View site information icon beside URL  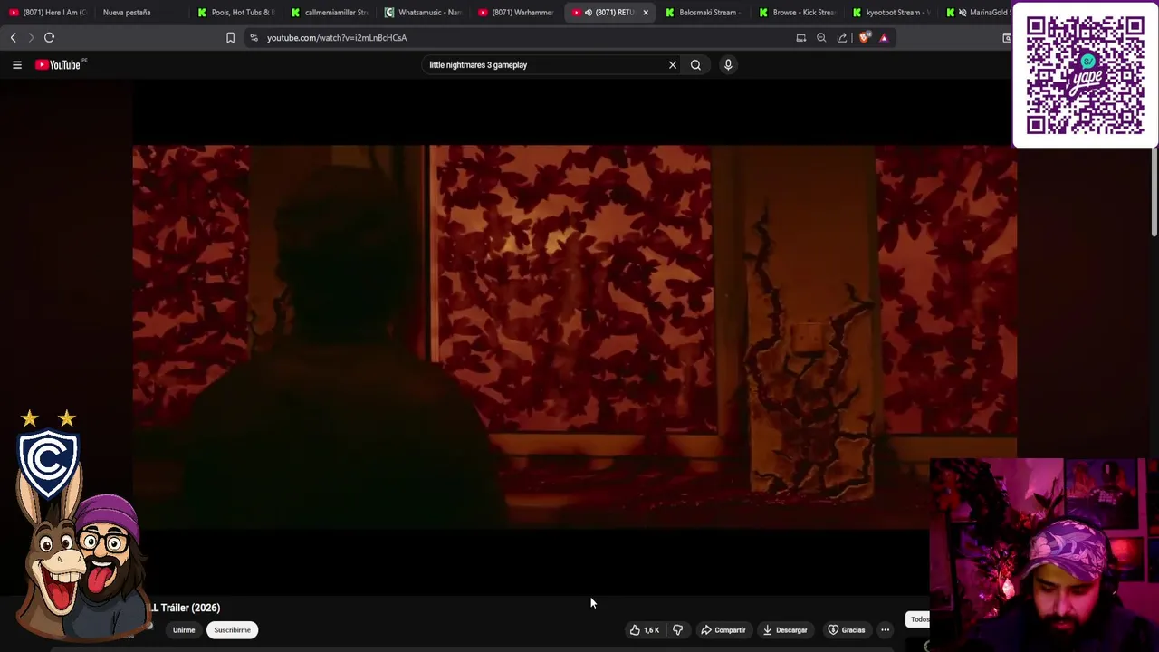tap(254, 37)
